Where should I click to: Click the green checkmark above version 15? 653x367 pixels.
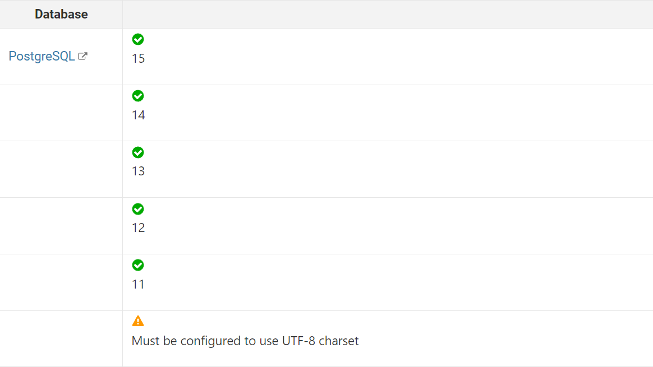point(138,40)
